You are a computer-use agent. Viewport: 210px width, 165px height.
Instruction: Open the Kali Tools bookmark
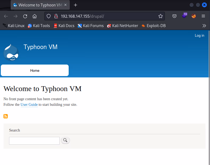(x=39, y=26)
